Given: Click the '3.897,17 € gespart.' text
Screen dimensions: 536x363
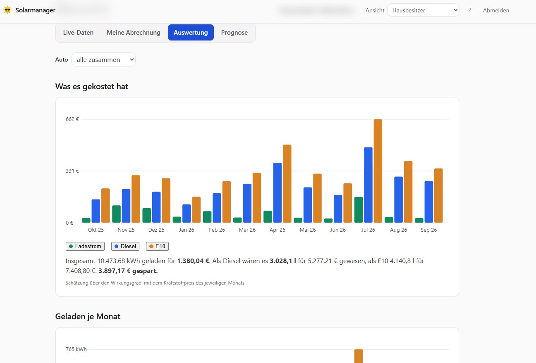Looking at the screenshot, I should (x=128, y=271).
